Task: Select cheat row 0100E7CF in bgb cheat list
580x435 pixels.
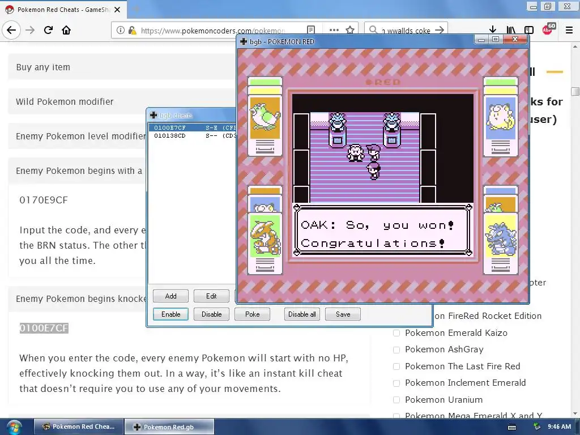Action: (192, 127)
